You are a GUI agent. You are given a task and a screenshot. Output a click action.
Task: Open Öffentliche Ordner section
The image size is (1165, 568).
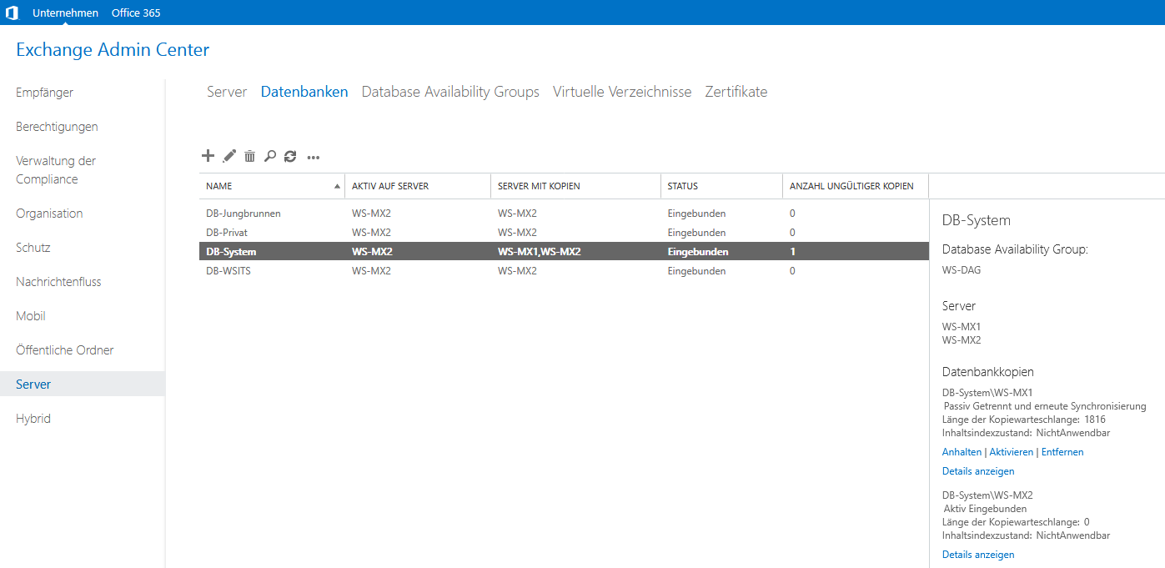tap(65, 350)
